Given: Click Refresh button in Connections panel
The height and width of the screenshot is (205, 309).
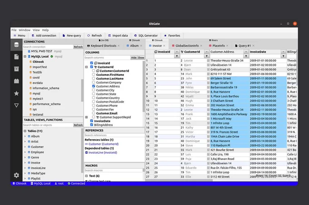Looking at the screenshot, I should coord(78,47).
